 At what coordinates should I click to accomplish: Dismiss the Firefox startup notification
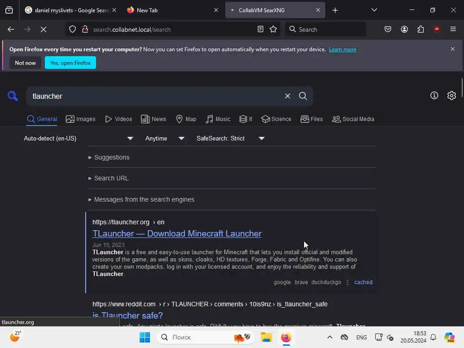(x=453, y=49)
